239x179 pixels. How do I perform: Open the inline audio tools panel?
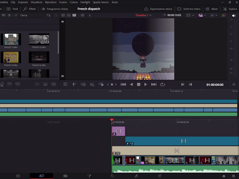coord(65,84)
